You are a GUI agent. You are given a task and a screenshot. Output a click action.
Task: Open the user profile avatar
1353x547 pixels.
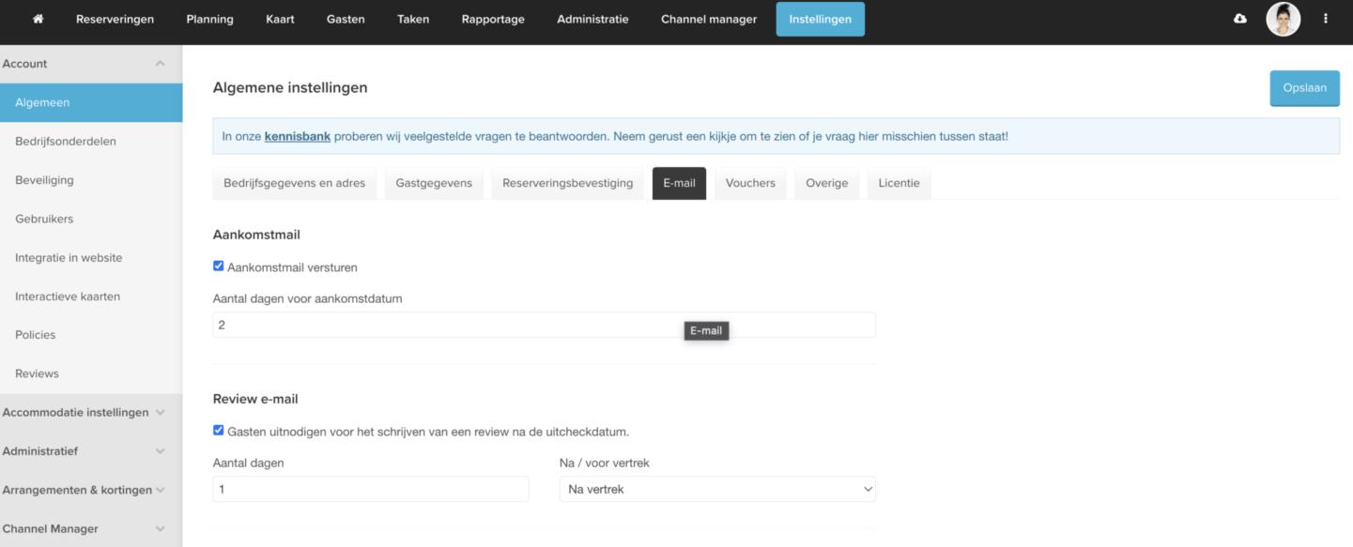pos(1283,20)
